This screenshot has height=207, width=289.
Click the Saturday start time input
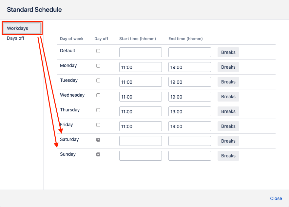(140, 141)
